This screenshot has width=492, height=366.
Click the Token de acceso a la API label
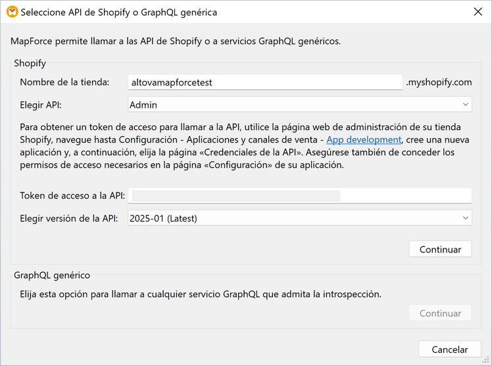pyautogui.click(x=72, y=196)
